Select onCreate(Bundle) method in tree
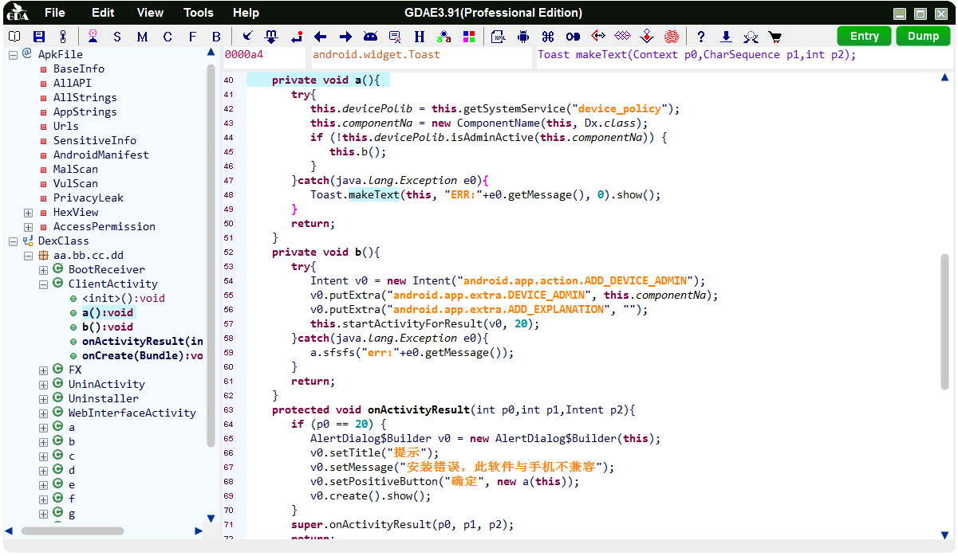Image resolution: width=958 pixels, height=556 pixels. pos(142,355)
